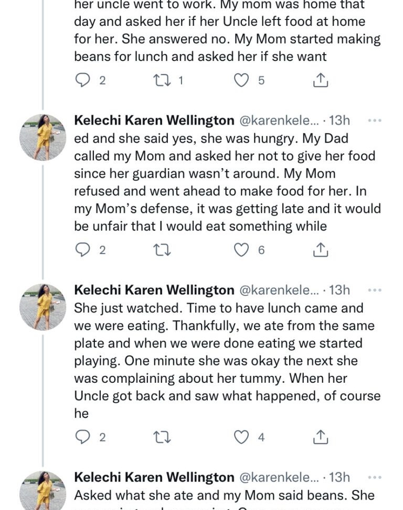Screen dimensions: 403x510
Task: Like the tweet showing 5 likes
Action: [241, 80]
